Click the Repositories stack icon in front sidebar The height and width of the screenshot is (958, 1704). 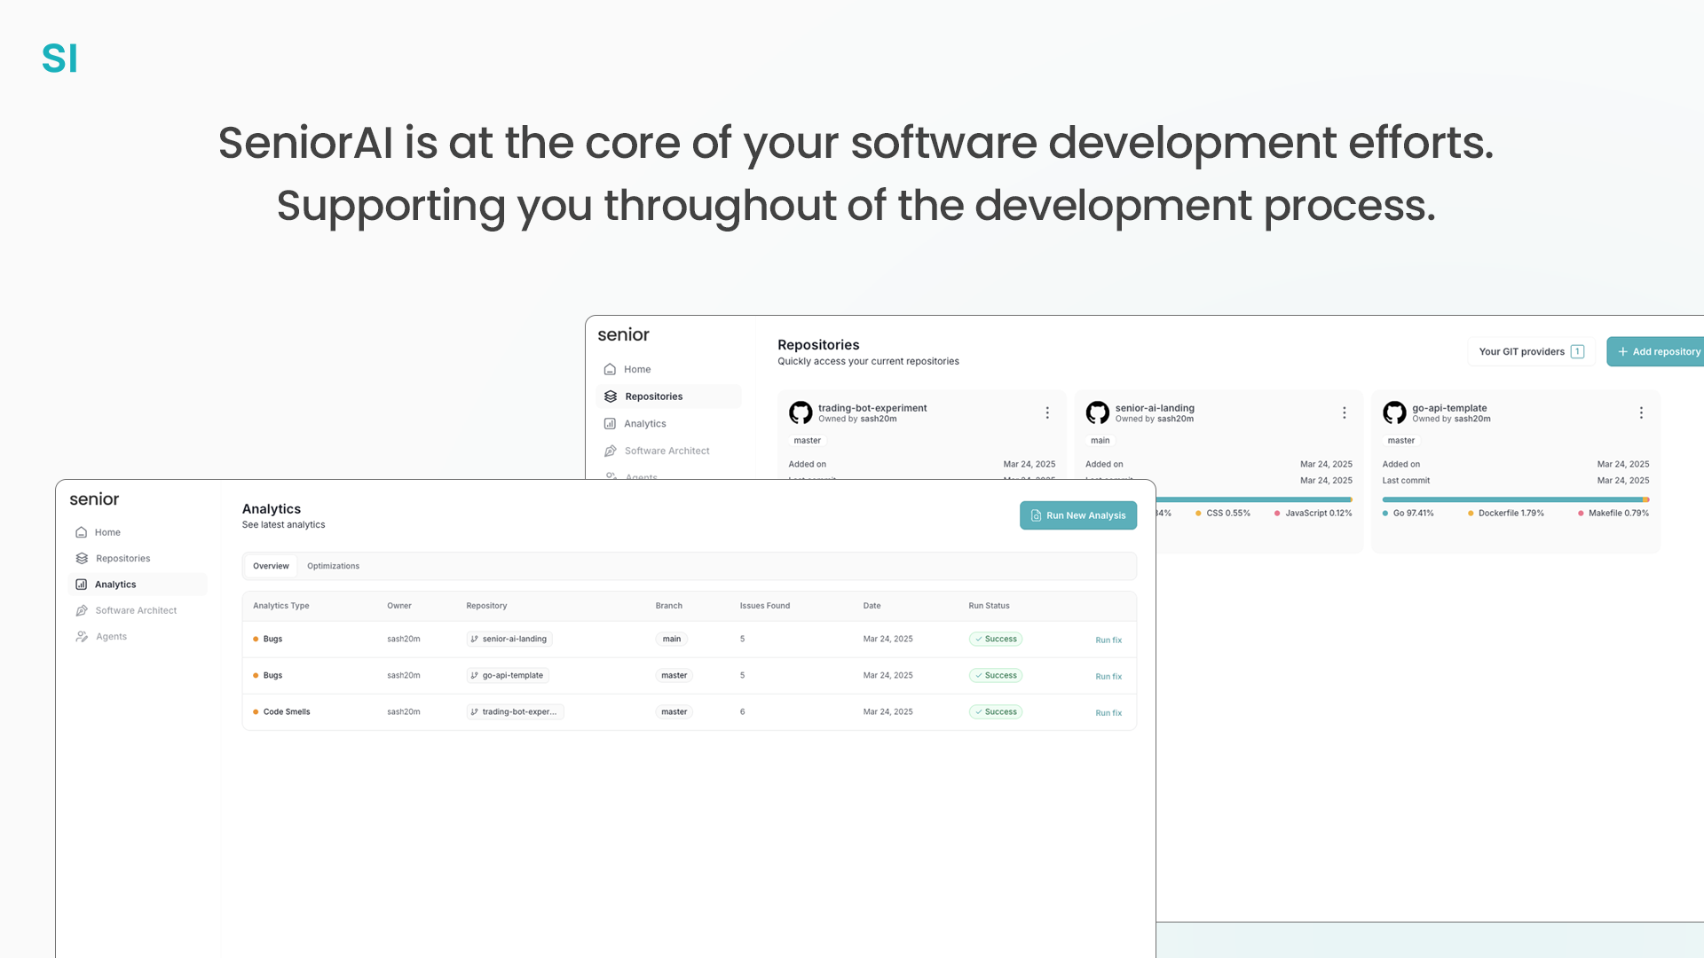coord(82,559)
